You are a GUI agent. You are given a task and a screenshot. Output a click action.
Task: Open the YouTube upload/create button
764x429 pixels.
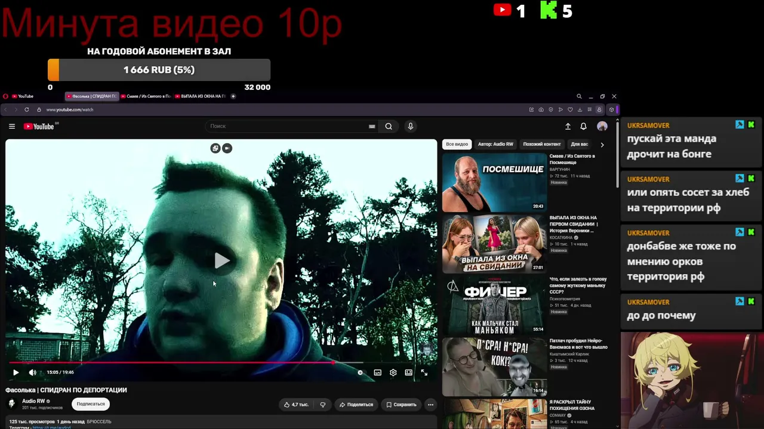click(x=568, y=126)
